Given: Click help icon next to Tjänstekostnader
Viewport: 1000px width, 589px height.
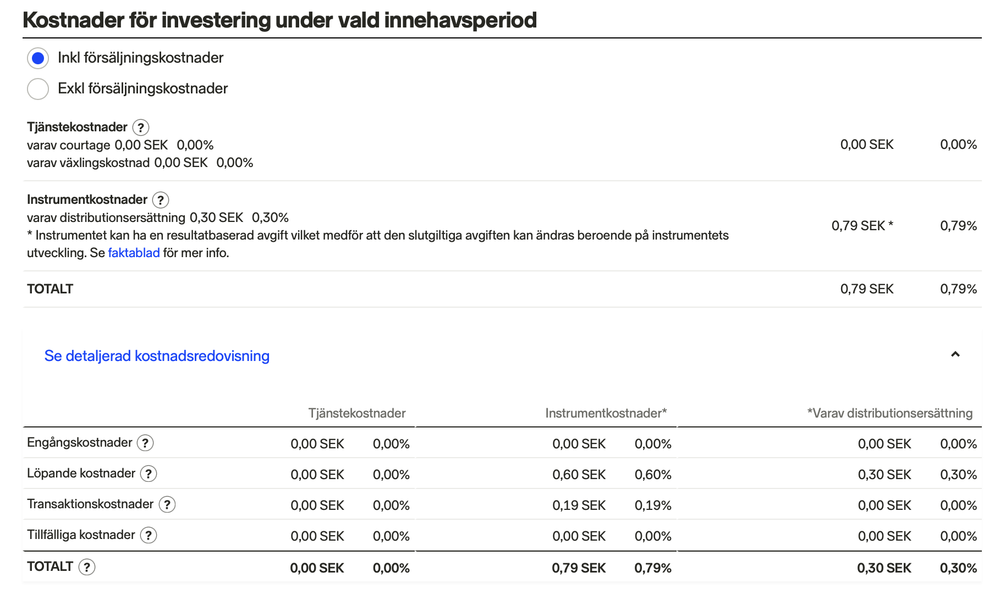Looking at the screenshot, I should tap(141, 127).
